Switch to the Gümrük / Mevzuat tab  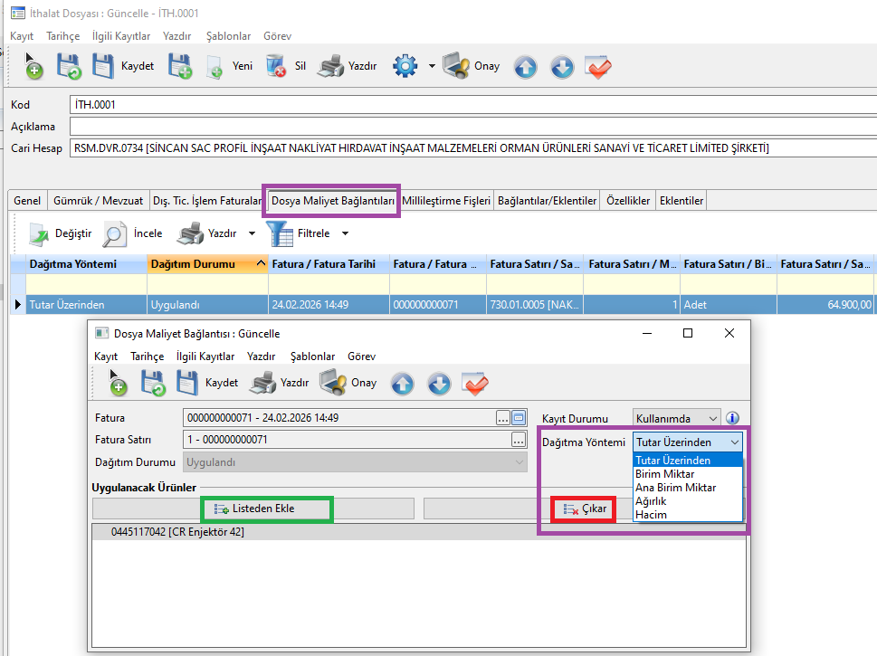point(98,201)
